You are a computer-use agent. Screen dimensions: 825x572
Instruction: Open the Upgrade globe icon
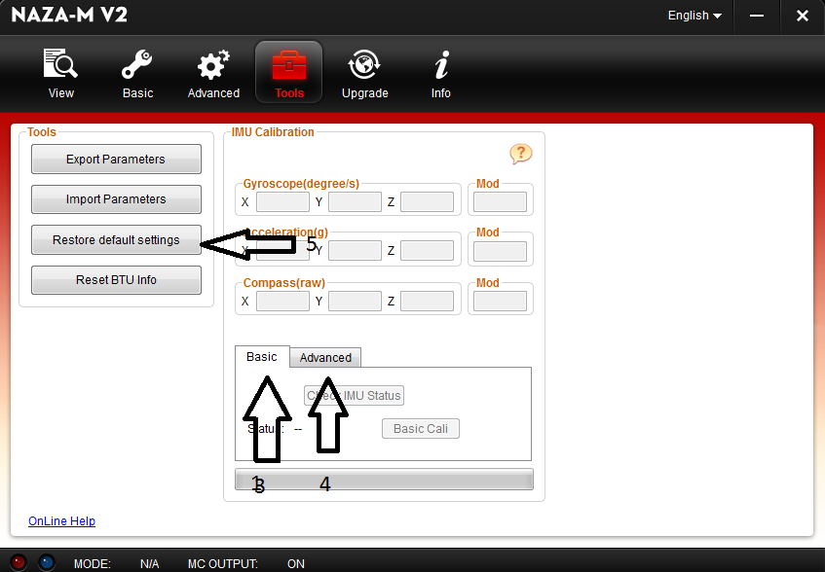364,64
